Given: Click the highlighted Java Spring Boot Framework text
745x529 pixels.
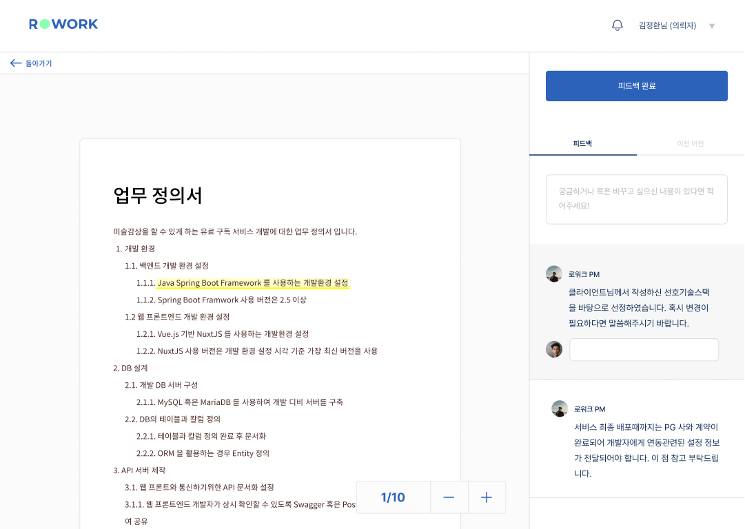Looking at the screenshot, I should (x=210, y=283).
